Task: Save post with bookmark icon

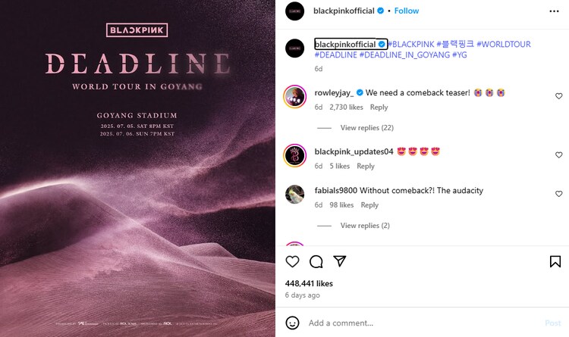Action: point(555,261)
